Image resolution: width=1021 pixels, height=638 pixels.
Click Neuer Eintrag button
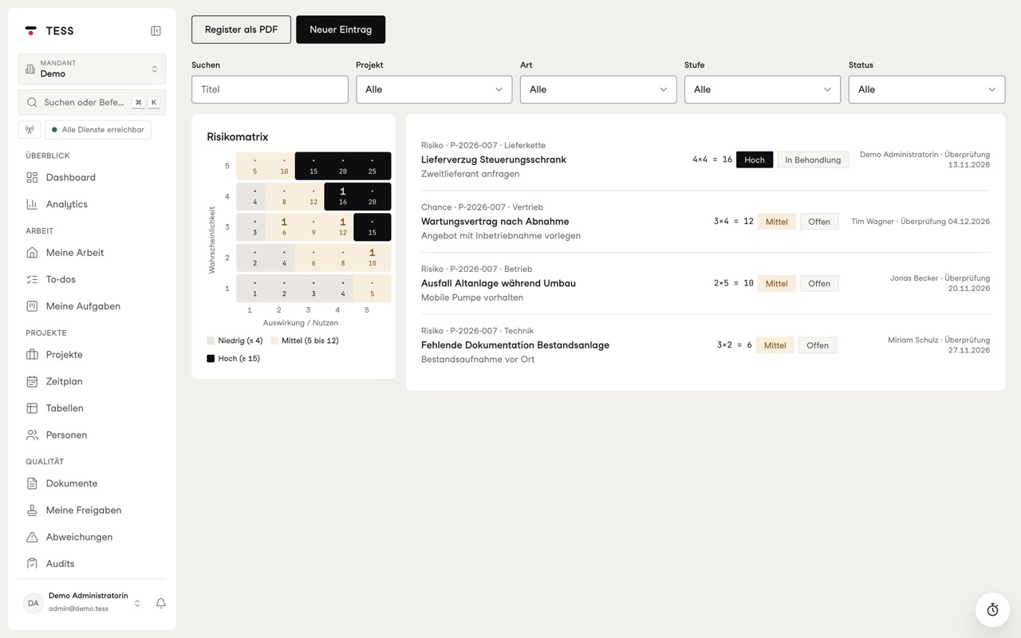341,30
